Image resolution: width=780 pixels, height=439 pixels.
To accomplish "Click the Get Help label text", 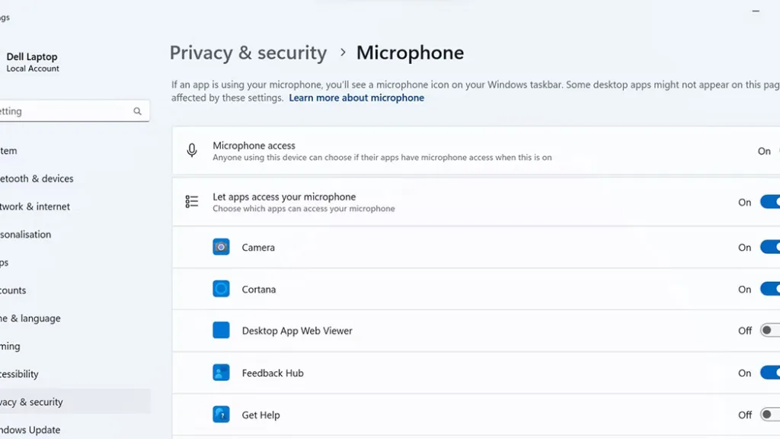I will (x=261, y=415).
